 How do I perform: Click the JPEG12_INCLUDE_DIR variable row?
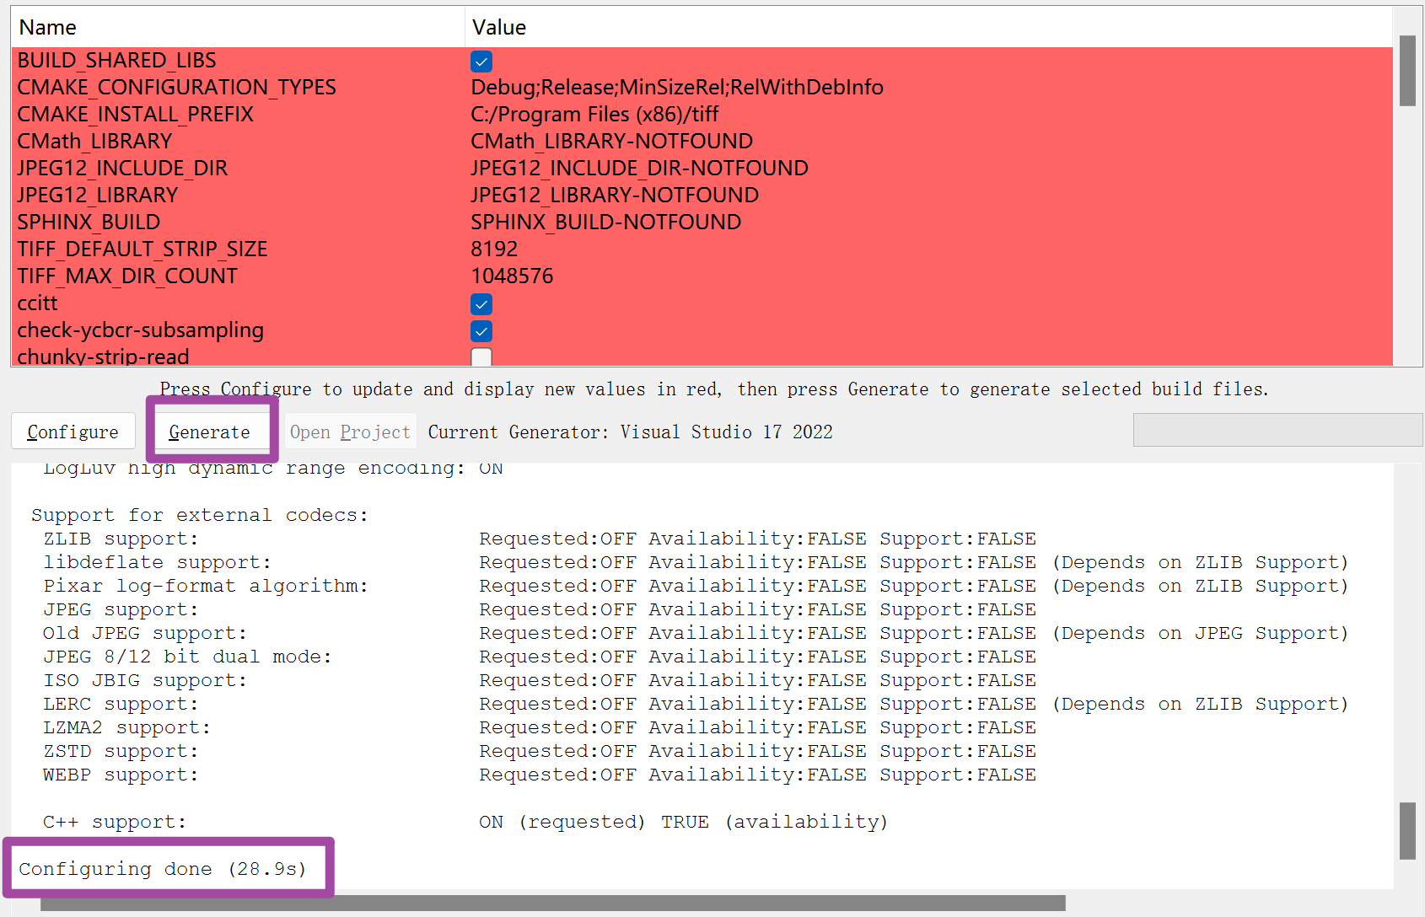tap(121, 168)
